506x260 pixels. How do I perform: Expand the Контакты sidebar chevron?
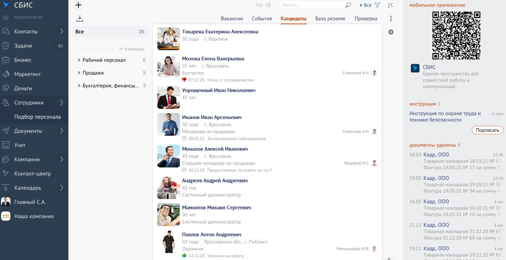pyautogui.click(x=61, y=32)
